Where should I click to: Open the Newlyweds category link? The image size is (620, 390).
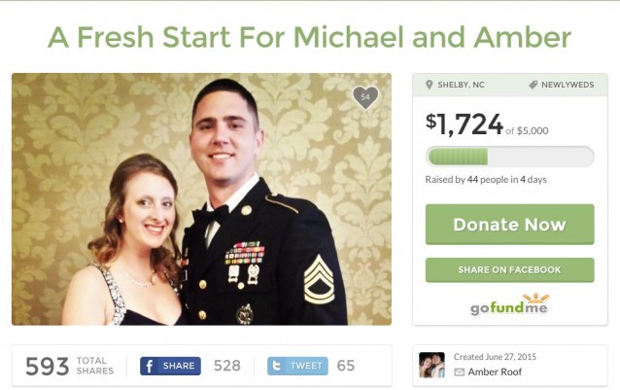(x=568, y=85)
